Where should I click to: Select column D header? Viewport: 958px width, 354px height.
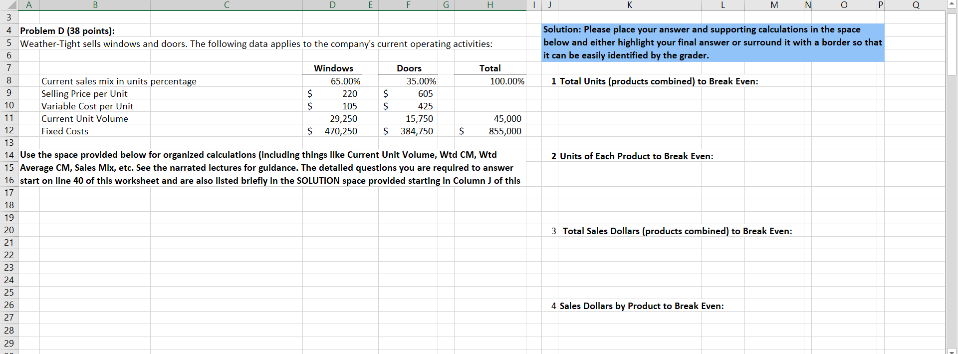(333, 5)
